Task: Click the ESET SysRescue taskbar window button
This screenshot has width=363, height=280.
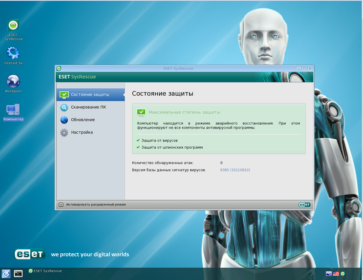Action: coord(45,271)
